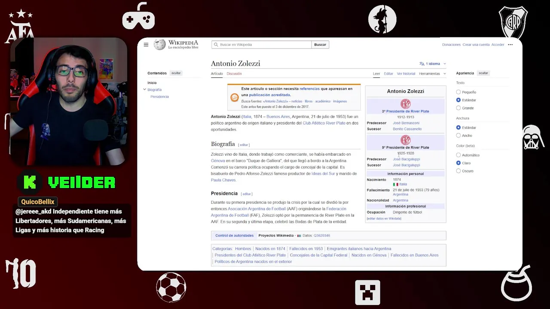Select Estándar width option

point(458,127)
